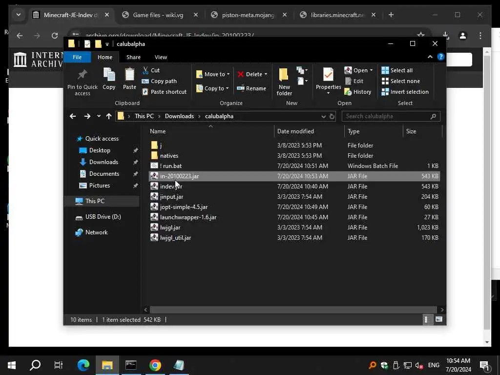Click Invert selection
Image resolution: width=500 pixels, height=375 pixels.
pyautogui.click(x=405, y=92)
